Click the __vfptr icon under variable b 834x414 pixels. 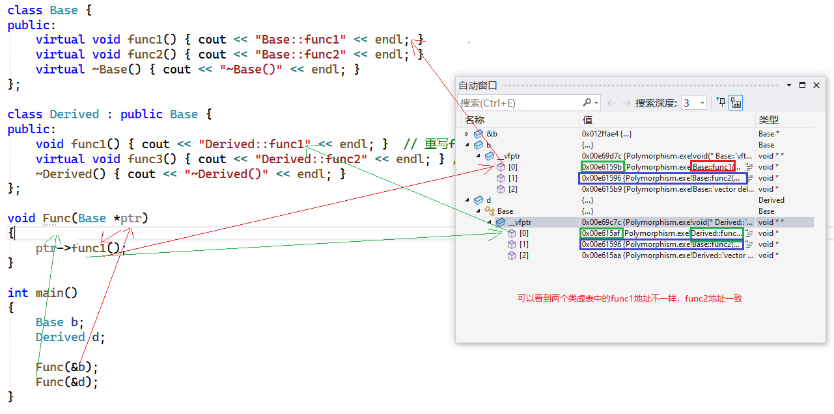(x=490, y=156)
